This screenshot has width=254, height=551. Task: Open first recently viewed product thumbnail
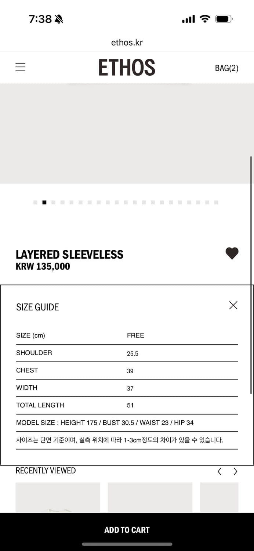tap(58, 497)
